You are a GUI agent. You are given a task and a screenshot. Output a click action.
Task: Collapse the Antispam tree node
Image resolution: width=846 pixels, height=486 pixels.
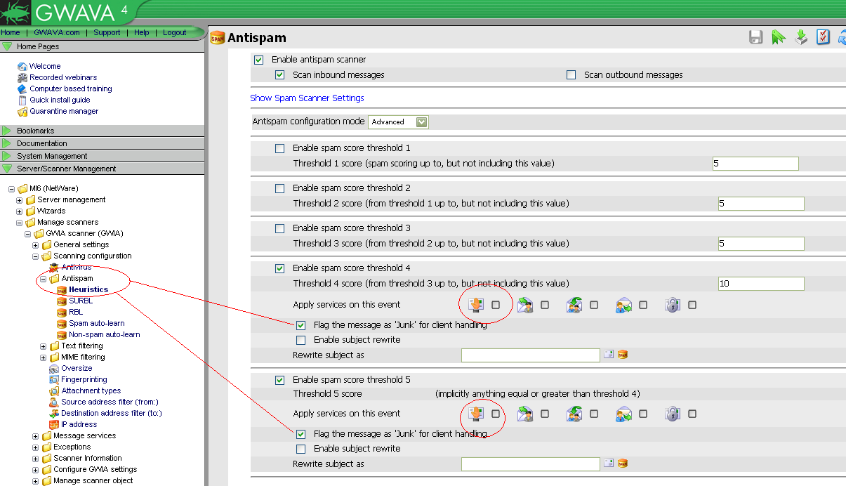click(44, 279)
